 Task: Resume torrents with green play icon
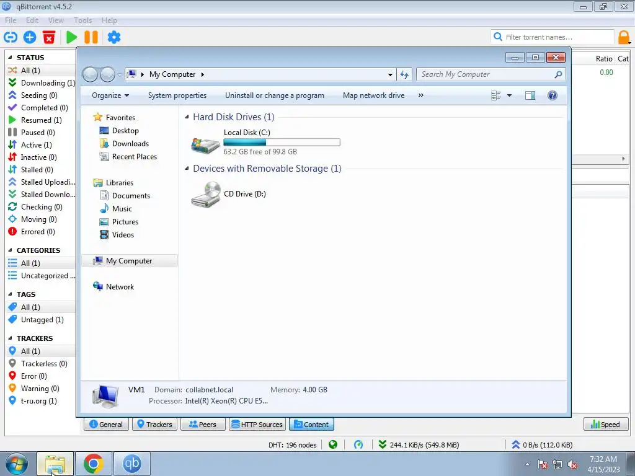72,37
